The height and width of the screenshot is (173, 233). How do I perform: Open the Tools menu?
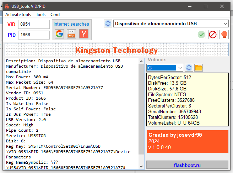click(41, 15)
